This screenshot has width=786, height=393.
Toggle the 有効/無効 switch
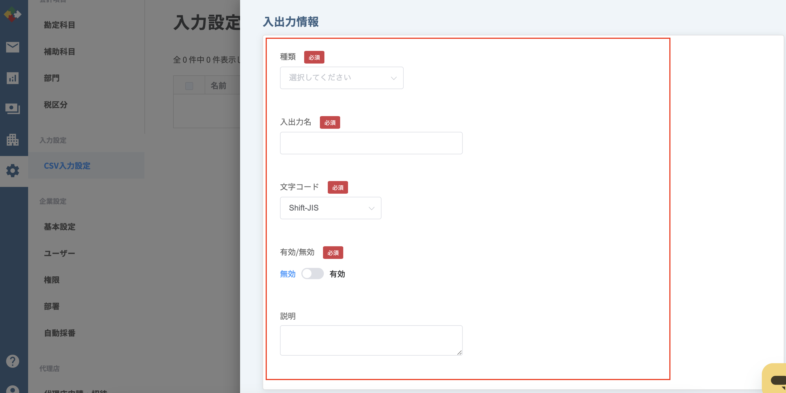pos(312,274)
